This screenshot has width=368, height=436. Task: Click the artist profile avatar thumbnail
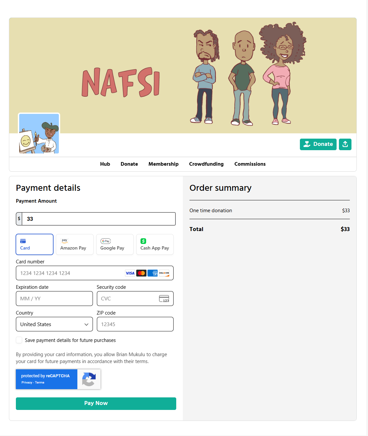[x=39, y=134]
